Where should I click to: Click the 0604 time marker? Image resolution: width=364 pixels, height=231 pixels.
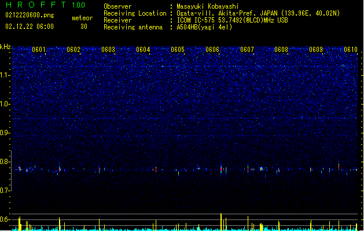tap(143, 50)
